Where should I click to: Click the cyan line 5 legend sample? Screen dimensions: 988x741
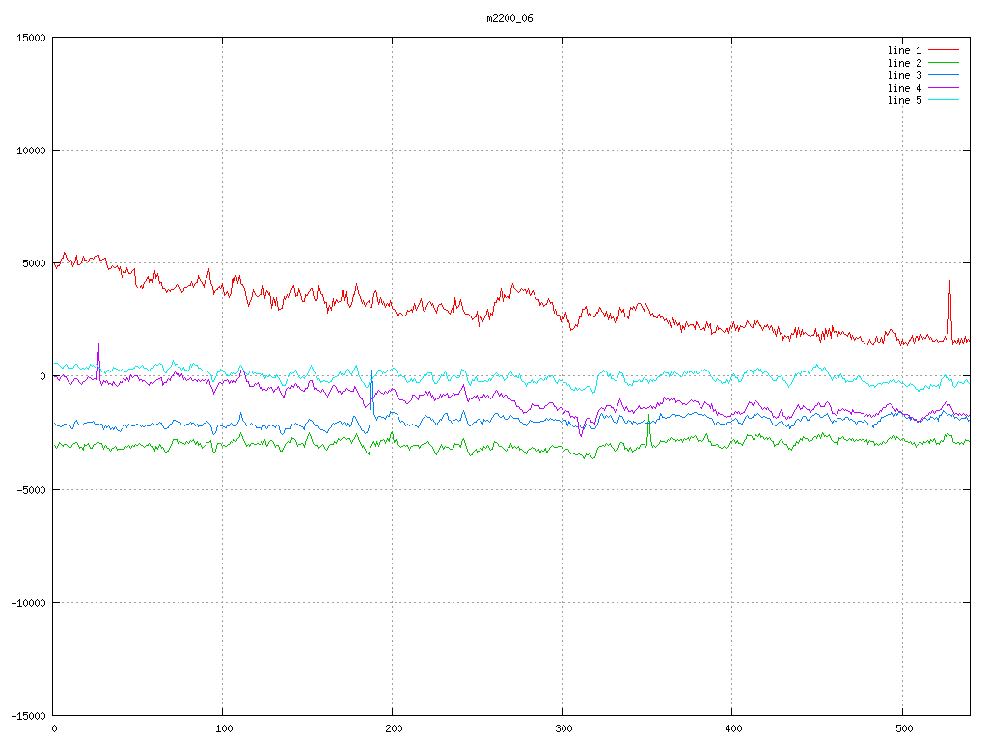[944, 100]
